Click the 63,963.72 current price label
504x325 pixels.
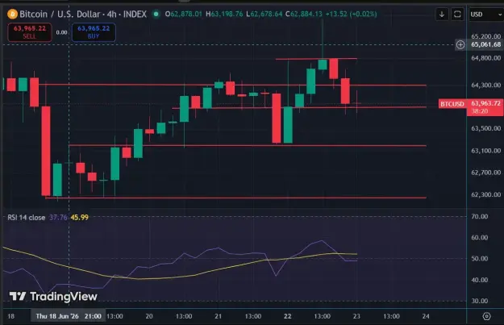pos(485,103)
